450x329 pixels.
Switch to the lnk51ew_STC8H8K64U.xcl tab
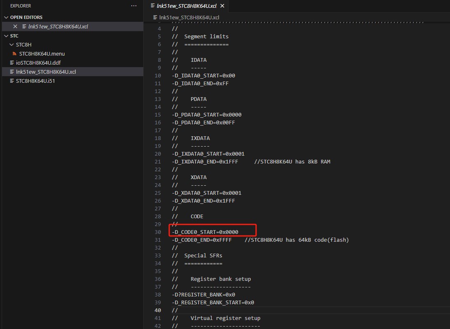187,6
